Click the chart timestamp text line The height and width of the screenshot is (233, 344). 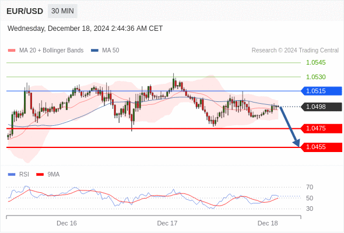pyautogui.click(x=85, y=29)
